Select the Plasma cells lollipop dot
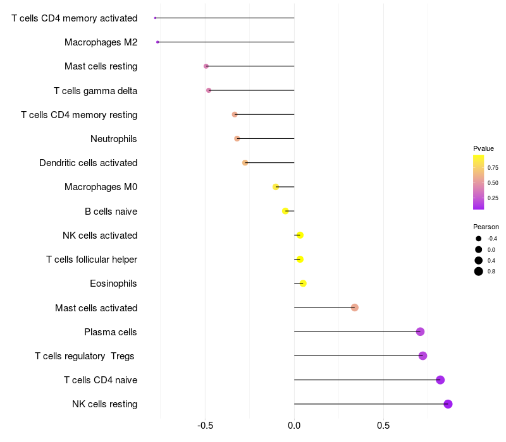Screen dimensions: 506x442 420,331
